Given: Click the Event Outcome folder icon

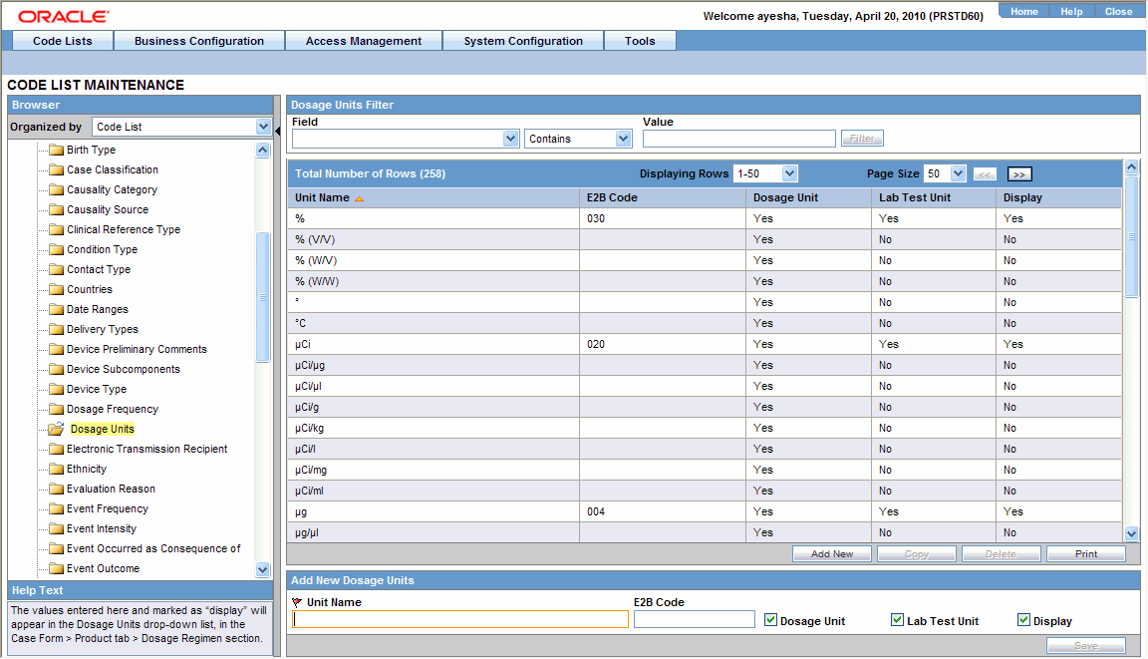Looking at the screenshot, I should [57, 569].
